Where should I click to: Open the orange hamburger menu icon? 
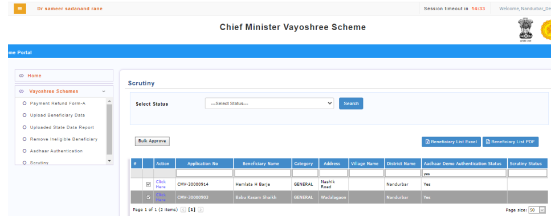(20, 9)
